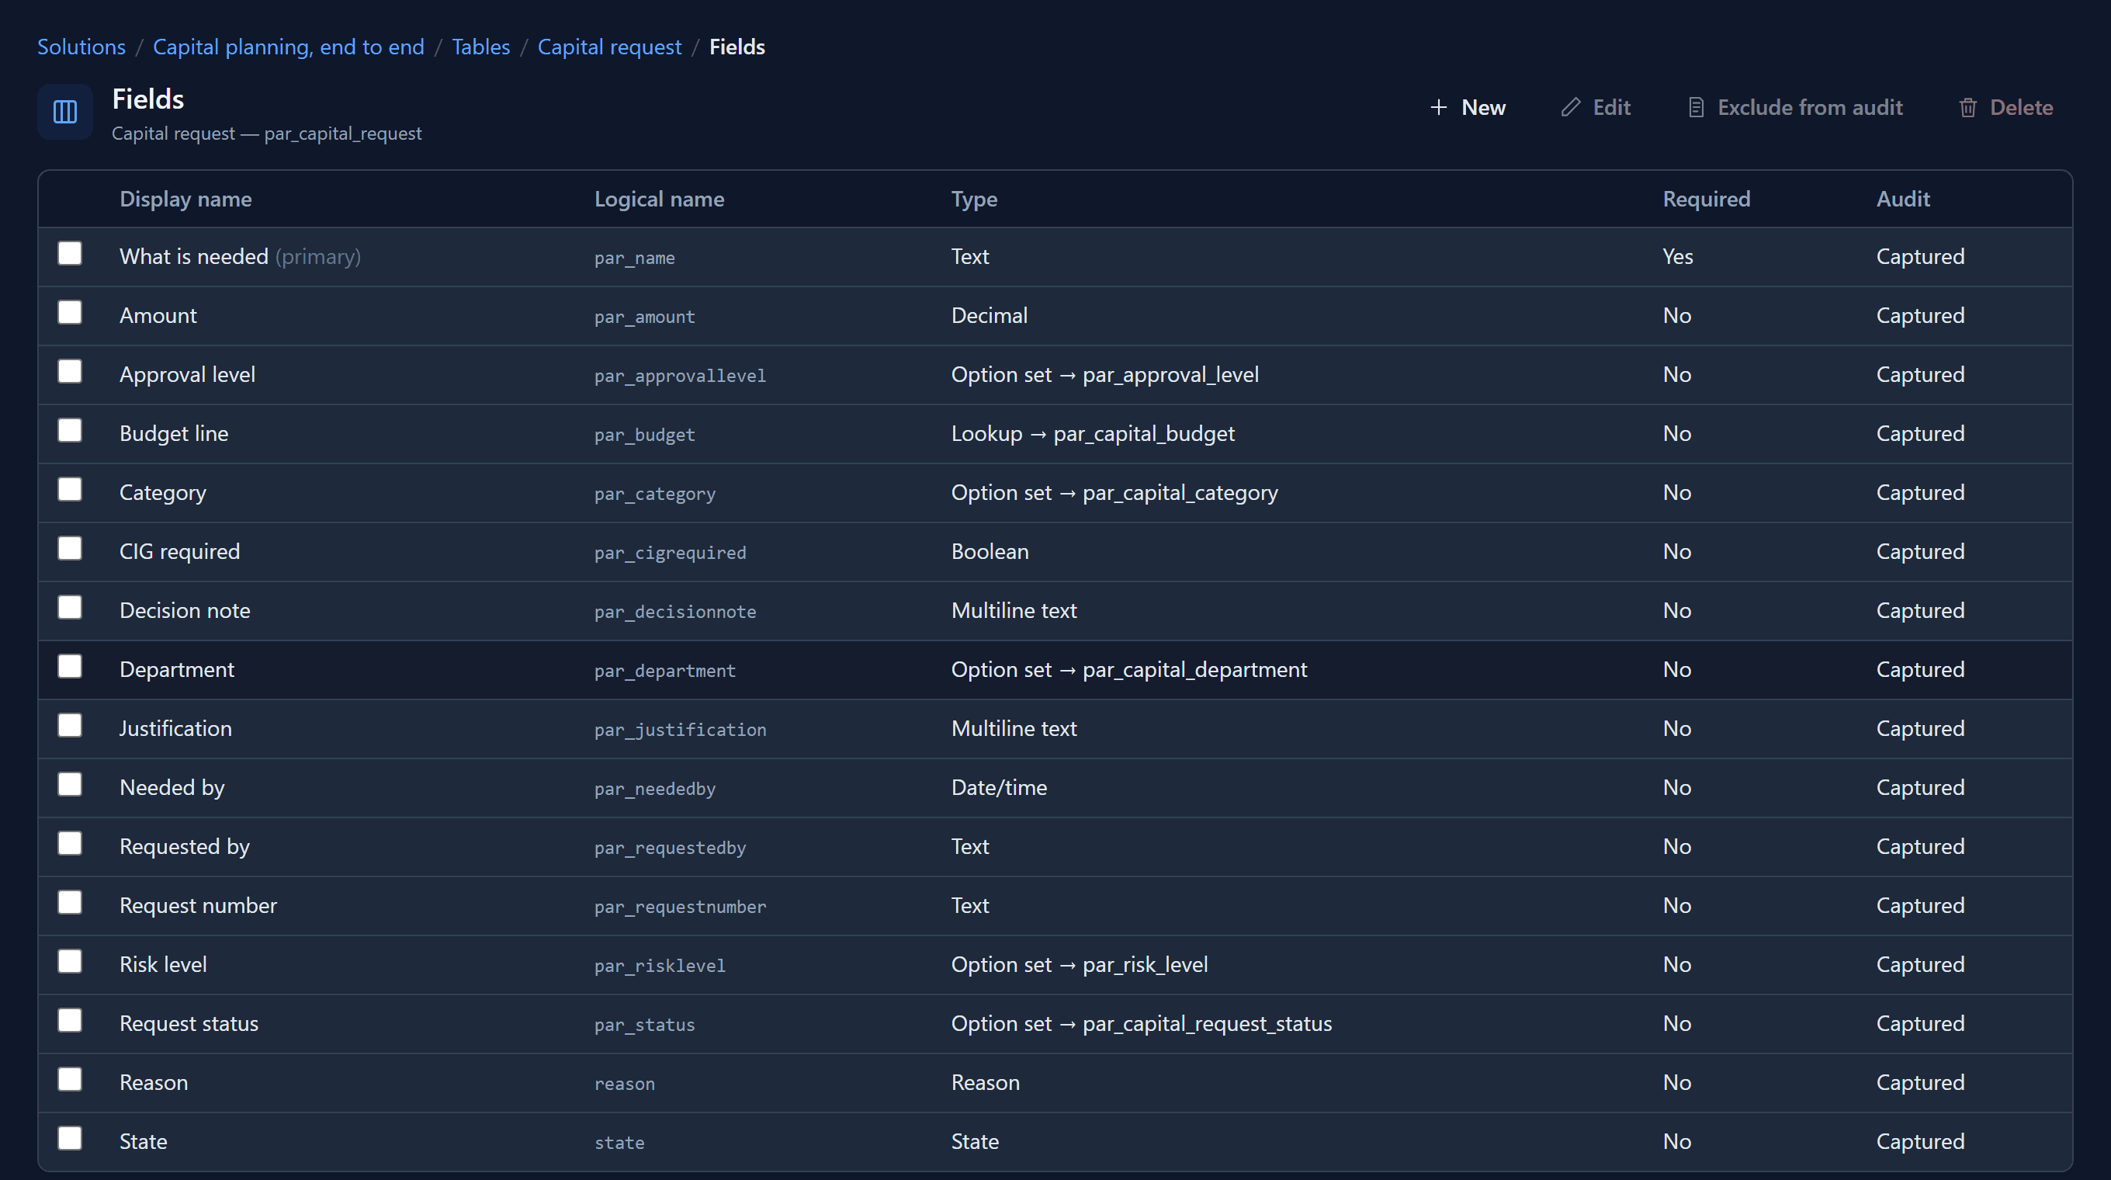Select the Decision note row checkbox
This screenshot has height=1180, width=2111.
(x=70, y=607)
